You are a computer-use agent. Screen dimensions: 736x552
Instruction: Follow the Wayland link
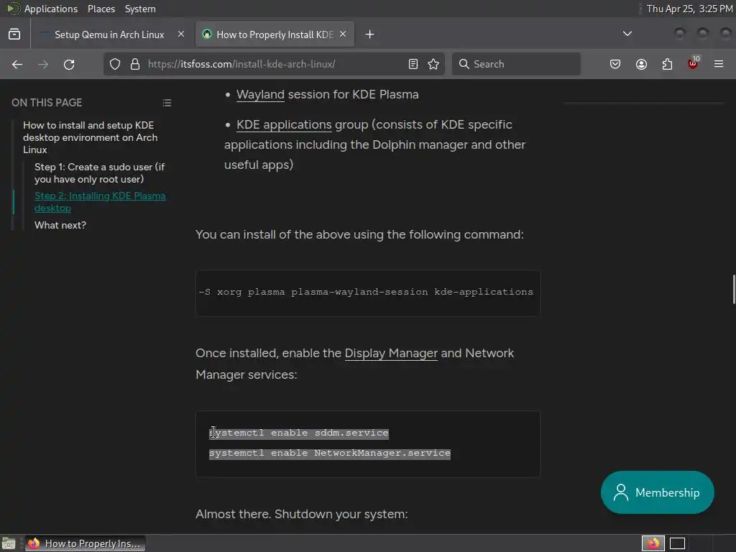coord(260,95)
